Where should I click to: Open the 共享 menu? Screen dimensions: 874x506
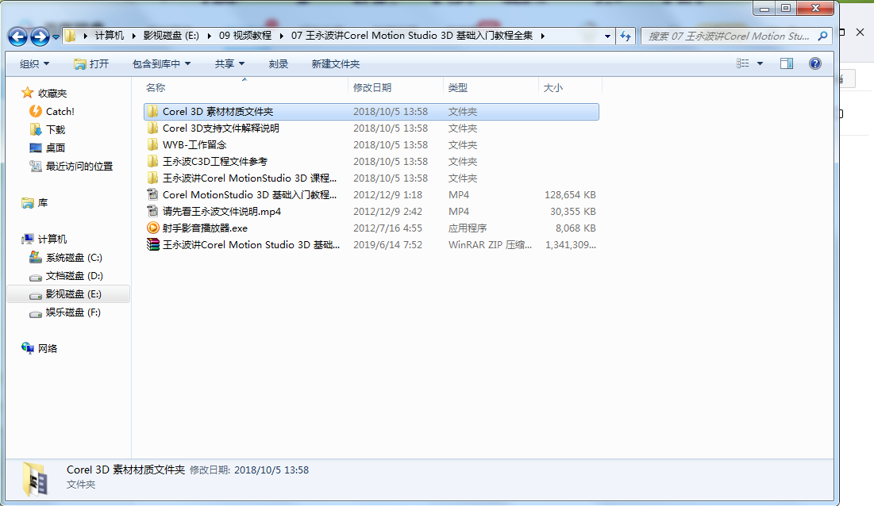point(229,64)
